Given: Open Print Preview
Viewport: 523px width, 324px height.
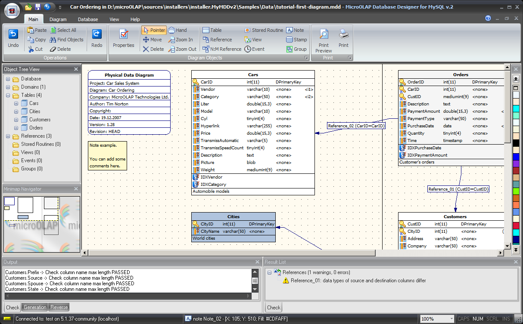Looking at the screenshot, I should (x=324, y=40).
